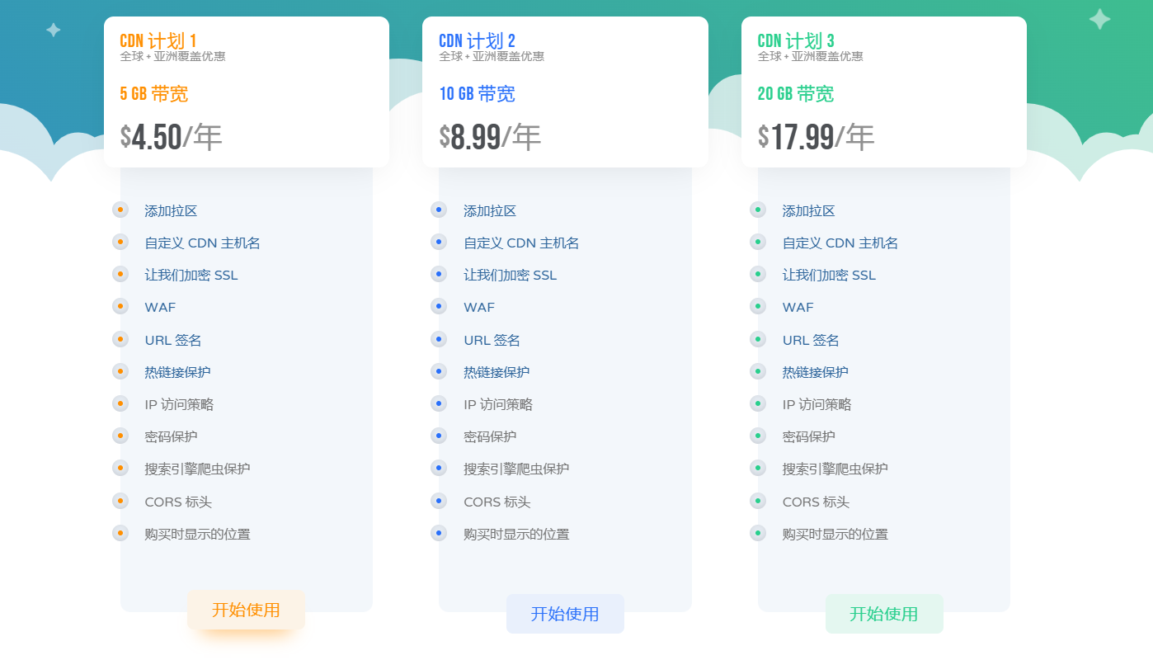1153x660 pixels.
Task: Open the 添加拉区 link in CDN 计划 3
Action: [808, 211]
